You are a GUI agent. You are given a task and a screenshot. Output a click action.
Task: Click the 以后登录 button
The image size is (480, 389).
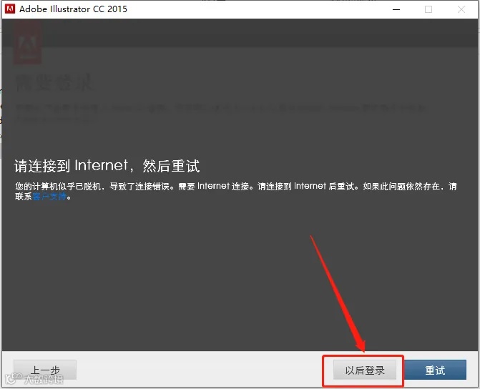[x=365, y=370]
